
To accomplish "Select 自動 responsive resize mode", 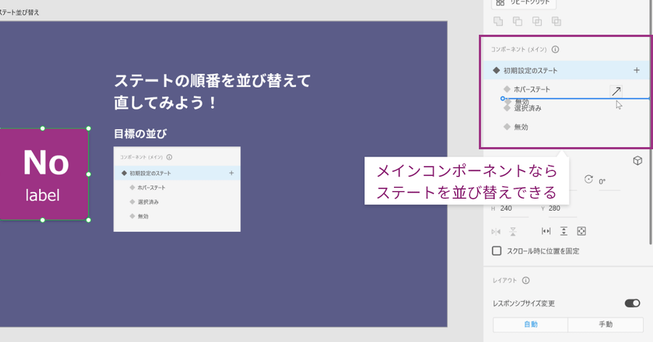I will point(530,325).
